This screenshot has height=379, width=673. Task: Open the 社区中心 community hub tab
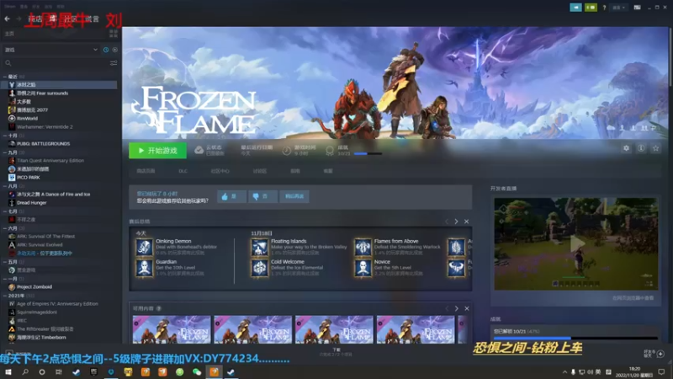tap(220, 171)
